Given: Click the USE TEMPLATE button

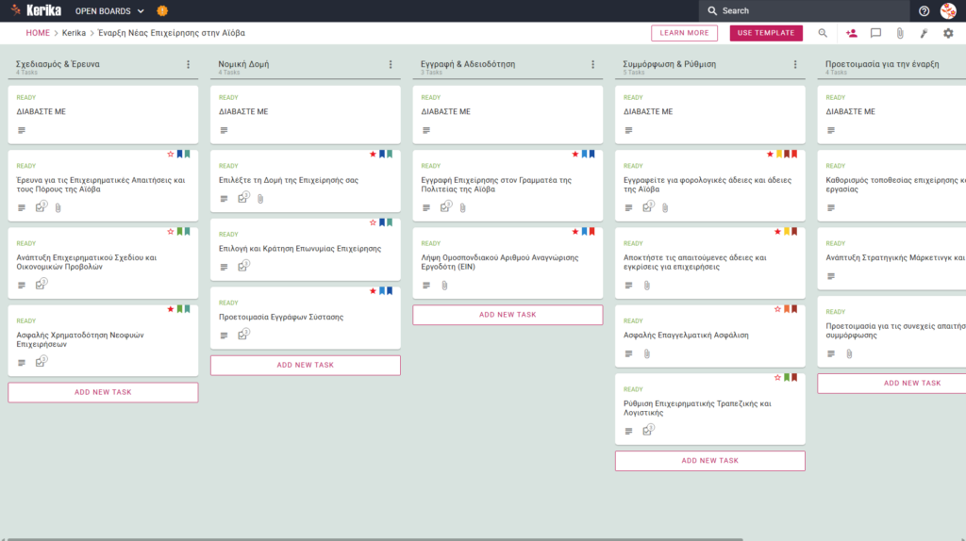Looking at the screenshot, I should point(766,33).
